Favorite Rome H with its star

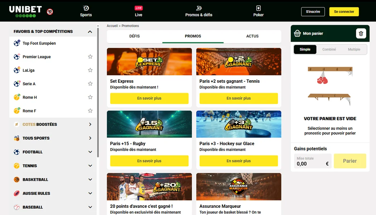(90, 97)
